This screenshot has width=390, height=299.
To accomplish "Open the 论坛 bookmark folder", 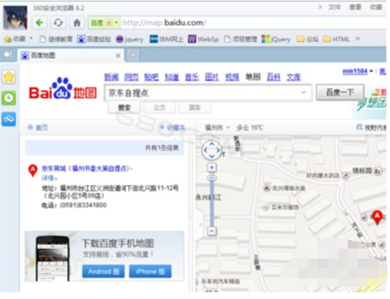I will click(x=307, y=39).
